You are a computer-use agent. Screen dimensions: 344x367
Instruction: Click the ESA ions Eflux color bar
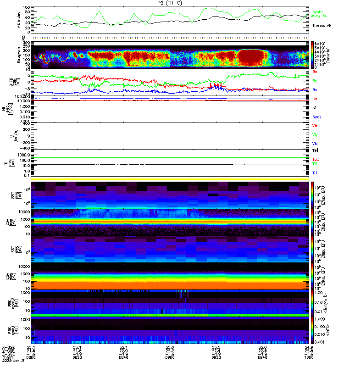[x=312, y=222]
